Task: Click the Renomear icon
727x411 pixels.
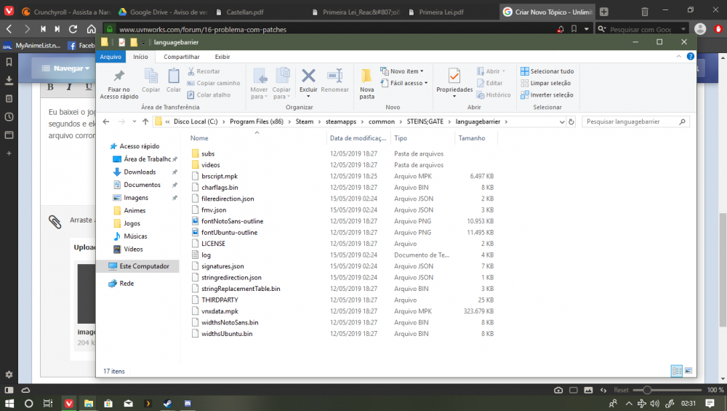Action: pyautogui.click(x=334, y=80)
